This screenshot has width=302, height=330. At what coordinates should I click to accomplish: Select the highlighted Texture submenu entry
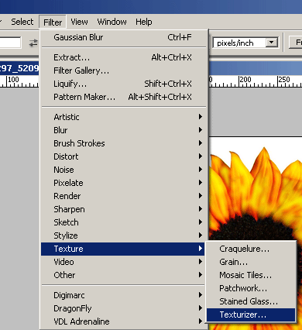pyautogui.click(x=123, y=249)
